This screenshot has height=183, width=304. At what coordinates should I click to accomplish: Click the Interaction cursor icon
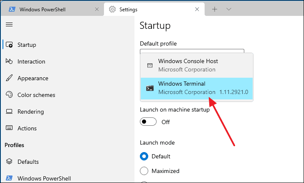point(9,61)
